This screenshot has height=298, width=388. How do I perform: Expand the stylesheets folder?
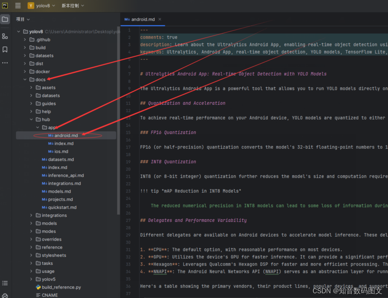point(31,255)
